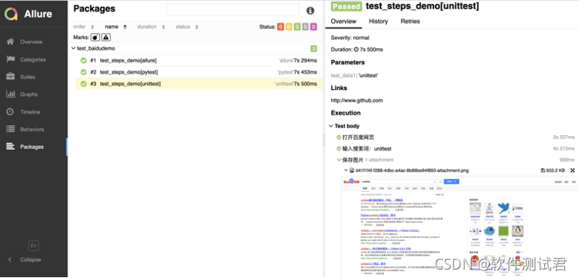Click the attachment file size icon
Viewport: 579px width, 278px height.
pos(543,170)
